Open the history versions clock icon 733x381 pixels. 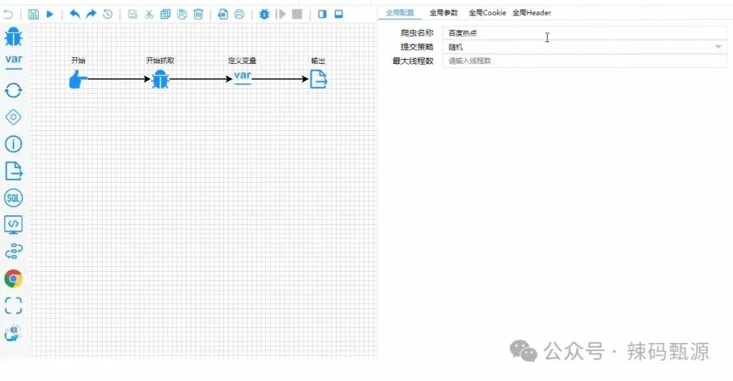107,14
